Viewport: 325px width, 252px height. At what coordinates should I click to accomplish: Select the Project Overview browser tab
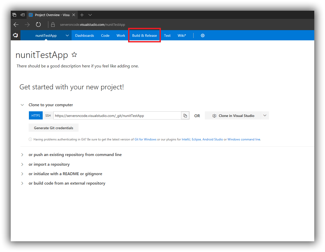coord(52,15)
